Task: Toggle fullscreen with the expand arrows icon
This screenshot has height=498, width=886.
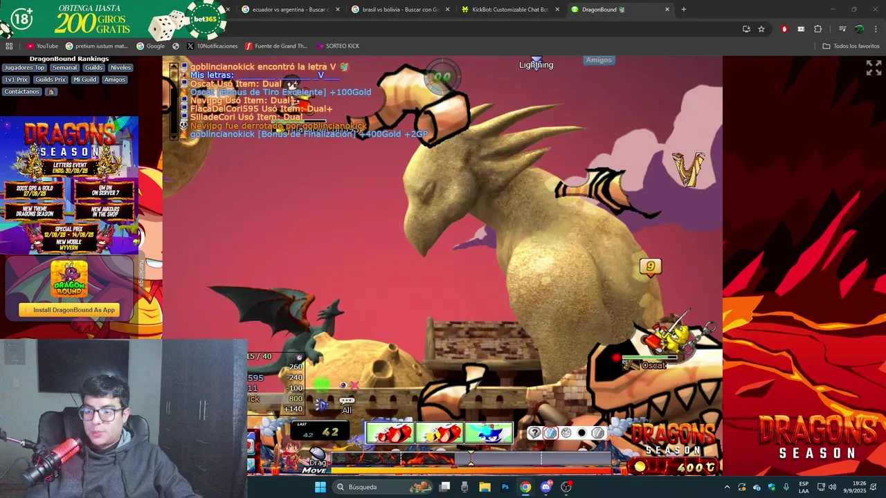Action: click(x=874, y=67)
